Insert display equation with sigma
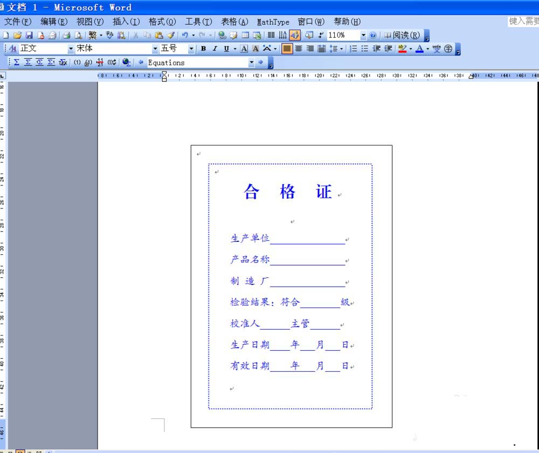539x453 pixels. point(28,62)
